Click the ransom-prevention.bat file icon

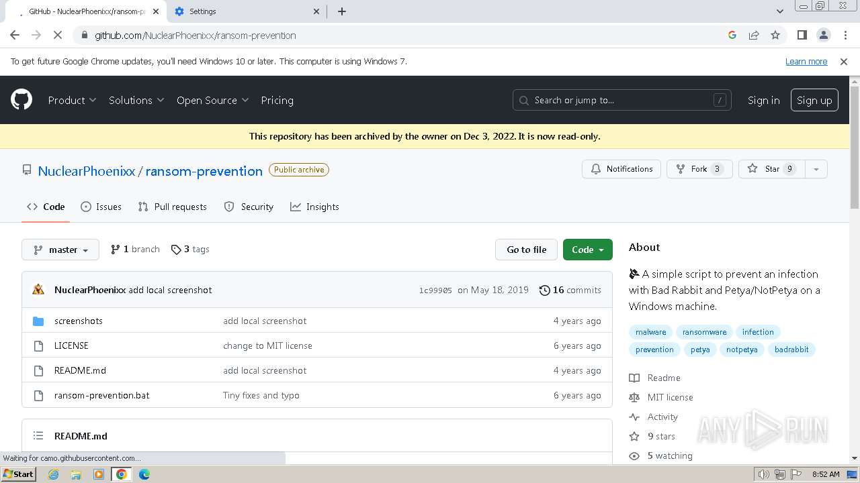click(x=38, y=395)
